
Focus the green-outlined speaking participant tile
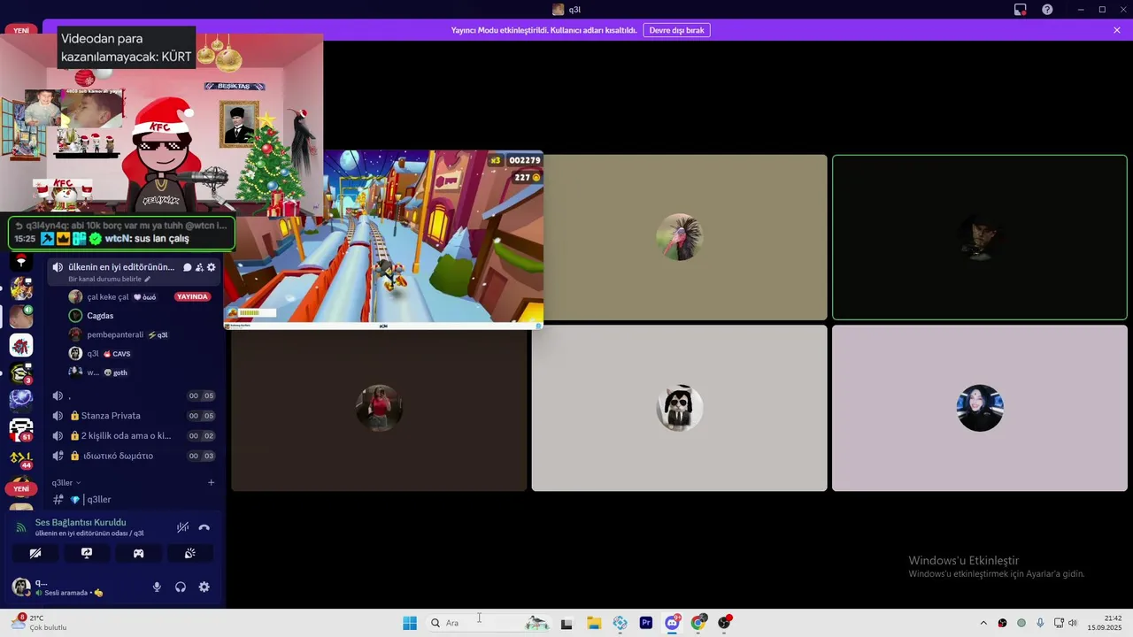click(x=980, y=237)
